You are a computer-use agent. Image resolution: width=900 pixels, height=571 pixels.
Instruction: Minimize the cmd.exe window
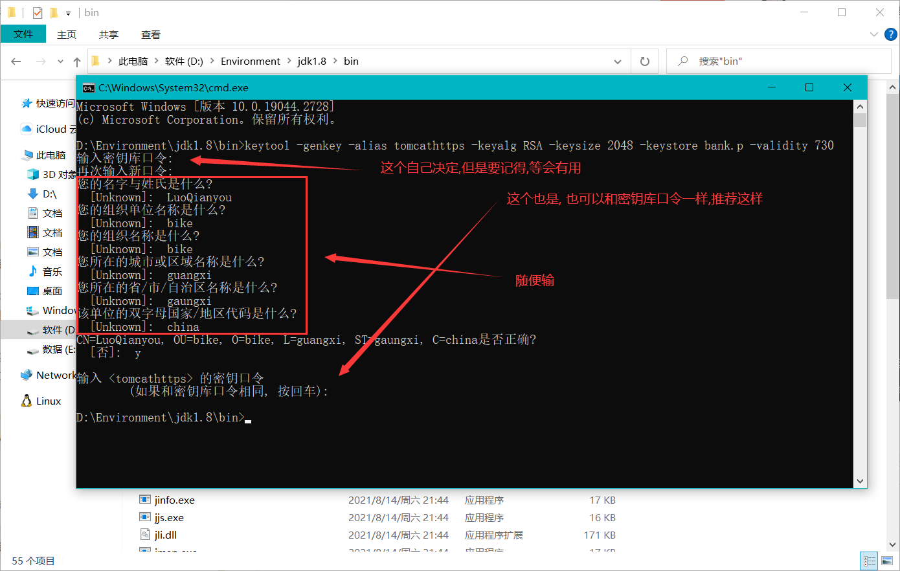(x=771, y=87)
